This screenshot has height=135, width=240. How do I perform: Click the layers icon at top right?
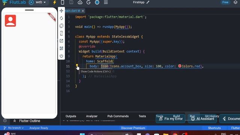tap(235, 2)
